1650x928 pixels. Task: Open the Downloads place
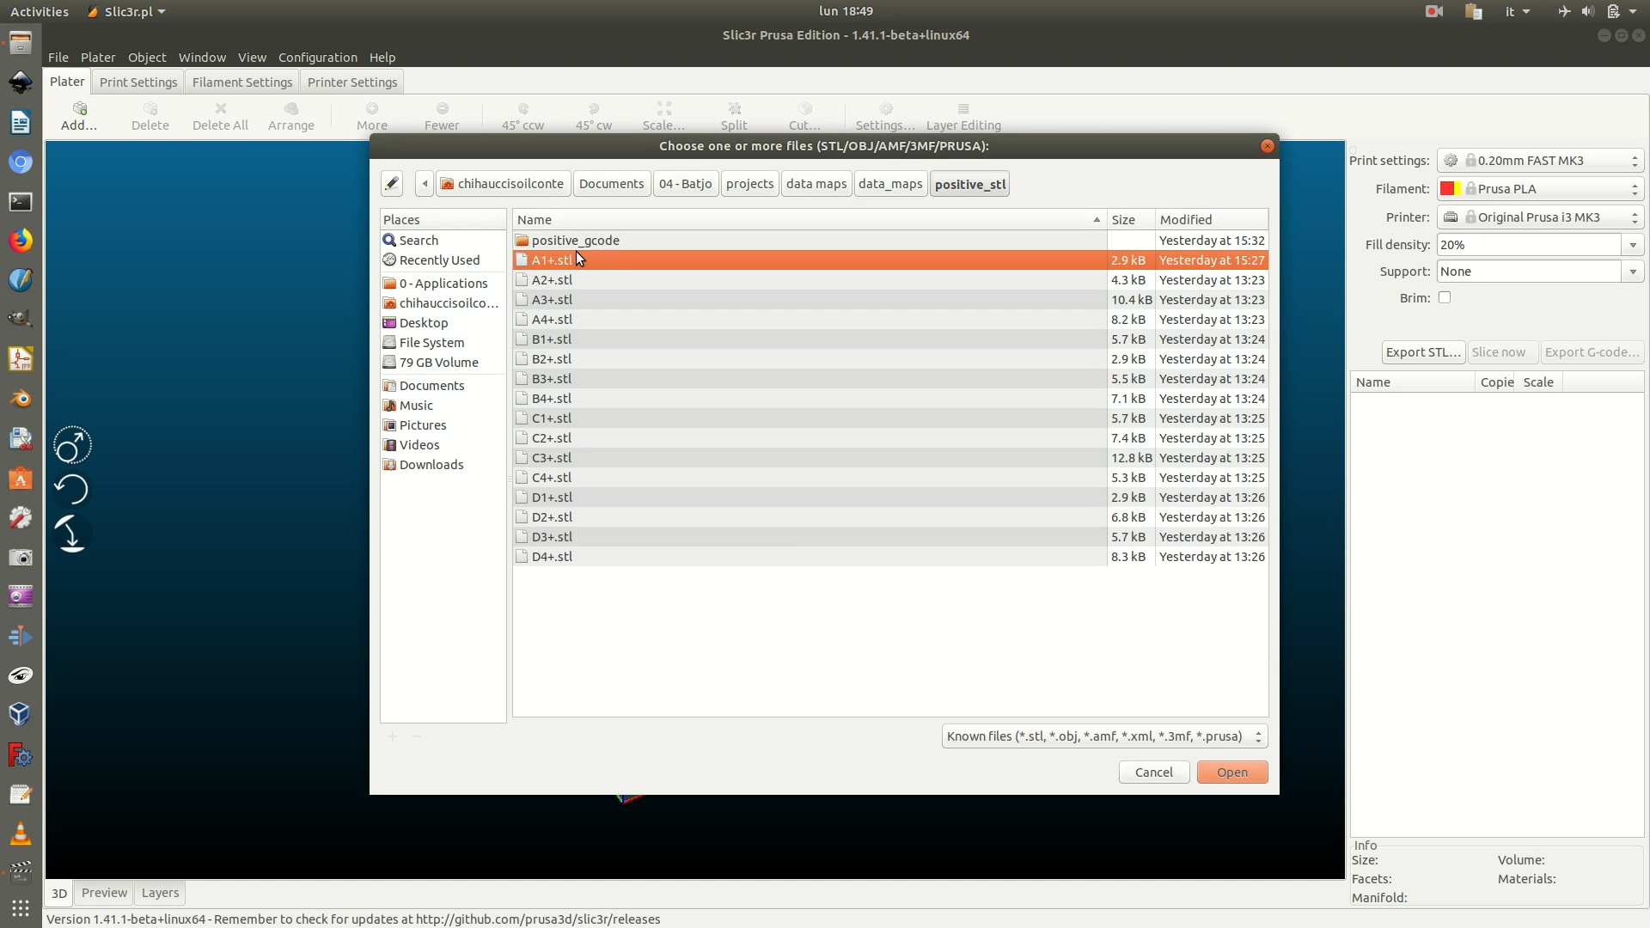click(443, 465)
